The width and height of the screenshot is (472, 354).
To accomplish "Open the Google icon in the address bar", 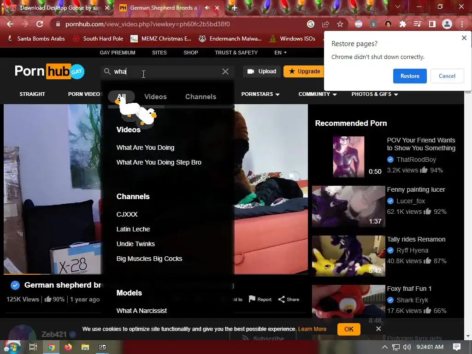I will (311, 24).
